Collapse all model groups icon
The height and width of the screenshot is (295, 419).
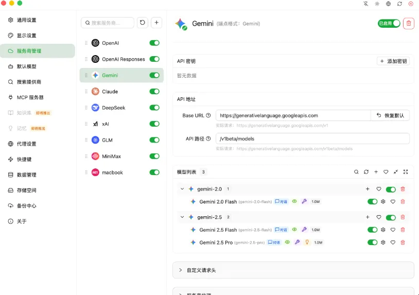point(396,172)
